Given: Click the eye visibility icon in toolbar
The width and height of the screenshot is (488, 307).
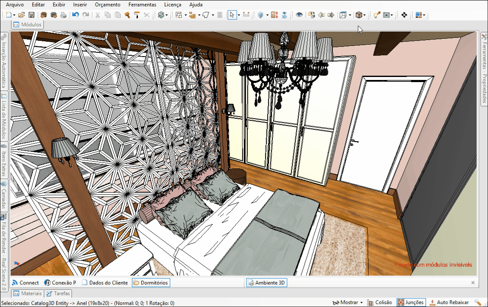Looking at the screenshot, I should pyautogui.click(x=299, y=15).
